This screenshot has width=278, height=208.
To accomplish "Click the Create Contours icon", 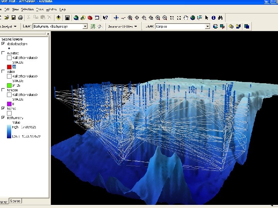I will pyautogui.click(x=93, y=27).
